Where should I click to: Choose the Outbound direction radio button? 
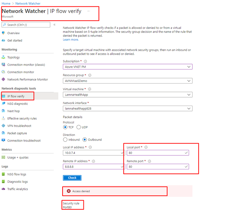(85, 140)
